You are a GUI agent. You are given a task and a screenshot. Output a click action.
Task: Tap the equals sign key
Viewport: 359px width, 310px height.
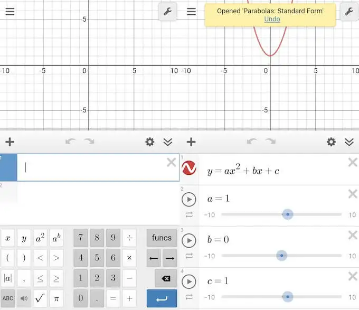[113, 298]
